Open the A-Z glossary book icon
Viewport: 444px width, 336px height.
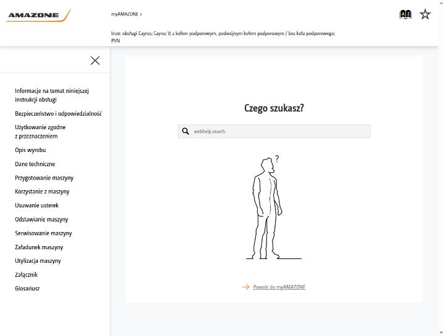pos(406,14)
